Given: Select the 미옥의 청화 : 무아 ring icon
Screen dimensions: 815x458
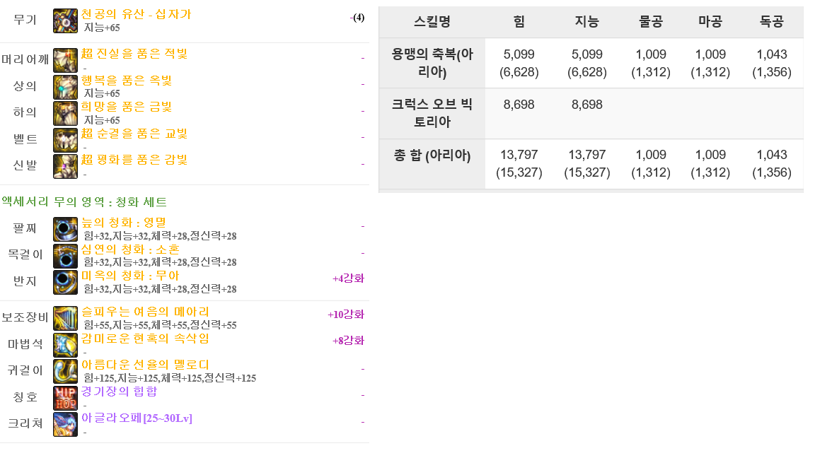Looking at the screenshot, I should click(x=66, y=282).
